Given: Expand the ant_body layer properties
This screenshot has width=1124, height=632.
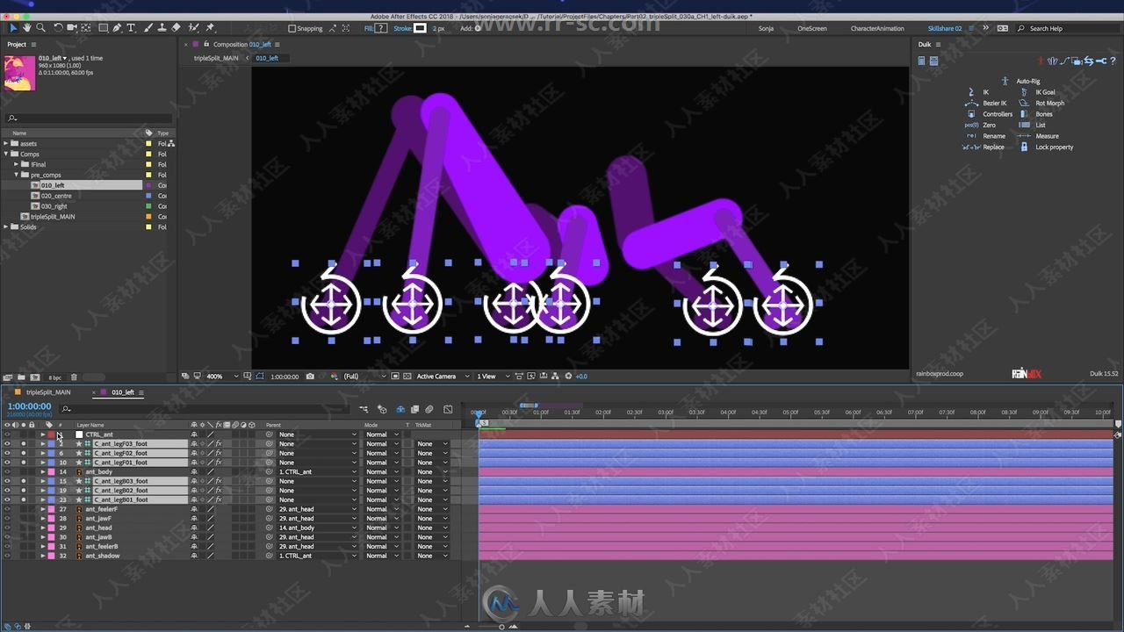Looking at the screenshot, I should coord(42,471).
